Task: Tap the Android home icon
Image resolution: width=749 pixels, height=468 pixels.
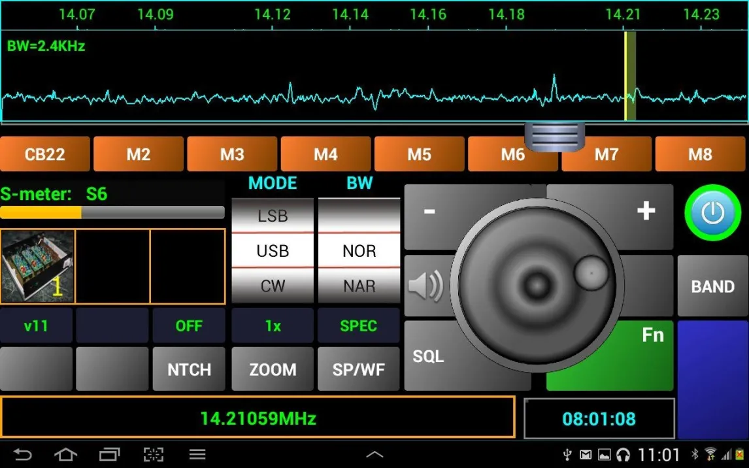Action: pyautogui.click(x=65, y=454)
